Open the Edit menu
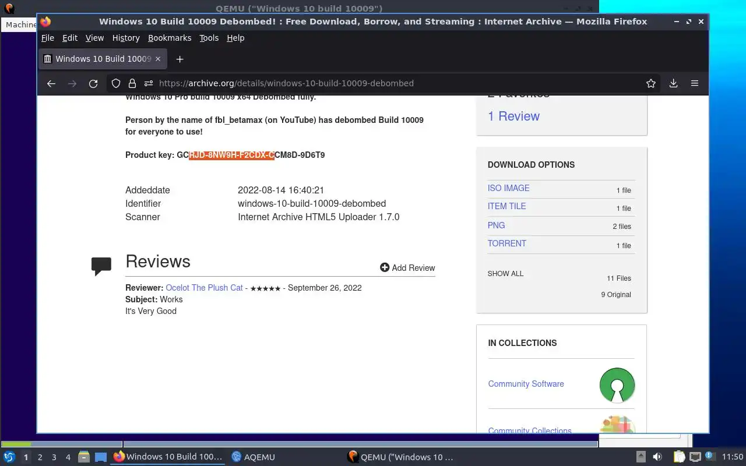 point(70,38)
